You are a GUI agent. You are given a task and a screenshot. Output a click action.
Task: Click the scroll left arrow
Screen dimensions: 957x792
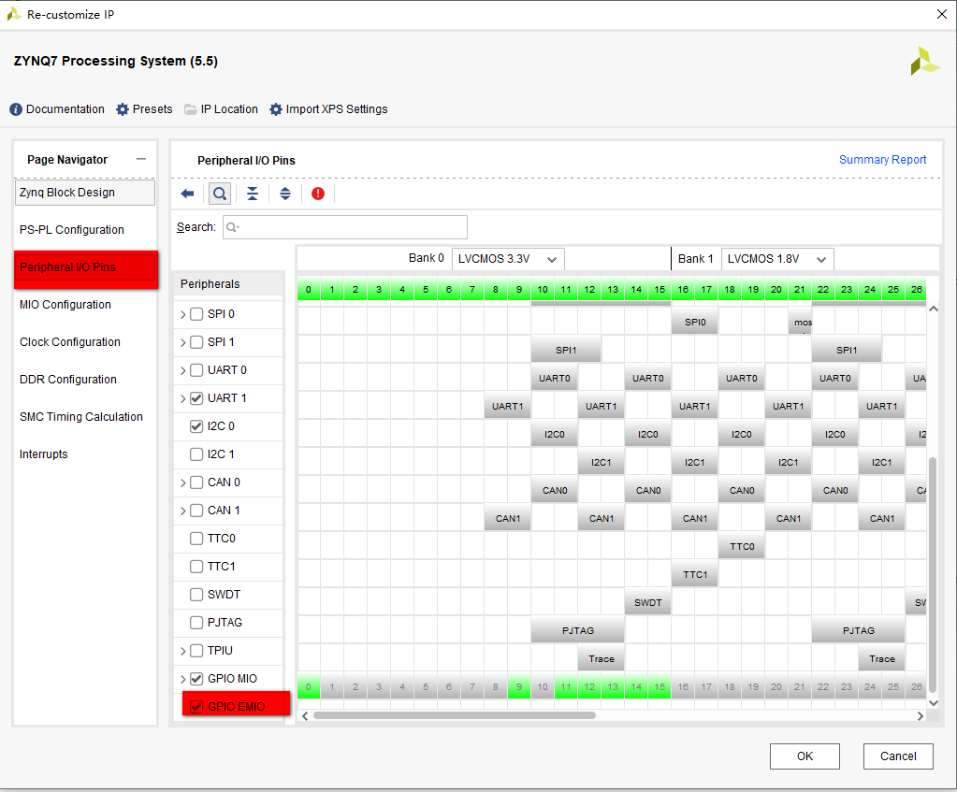(x=305, y=716)
